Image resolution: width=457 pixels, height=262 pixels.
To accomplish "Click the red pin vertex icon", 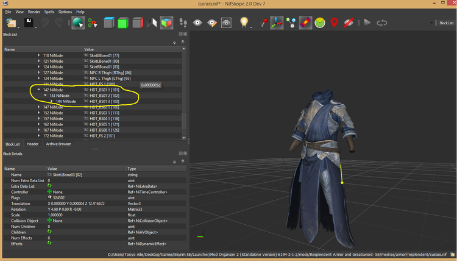I will [263, 23].
